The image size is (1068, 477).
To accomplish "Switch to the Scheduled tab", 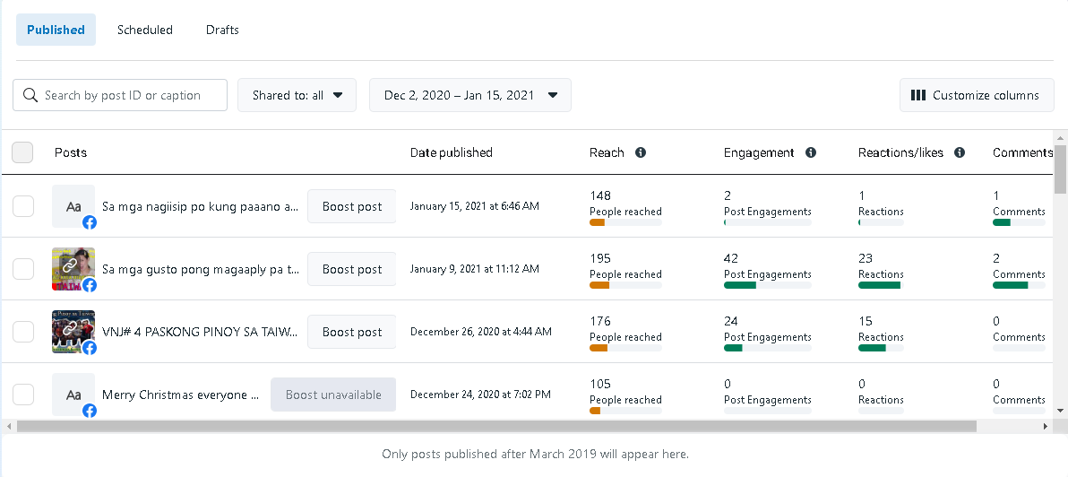I will pyautogui.click(x=145, y=30).
